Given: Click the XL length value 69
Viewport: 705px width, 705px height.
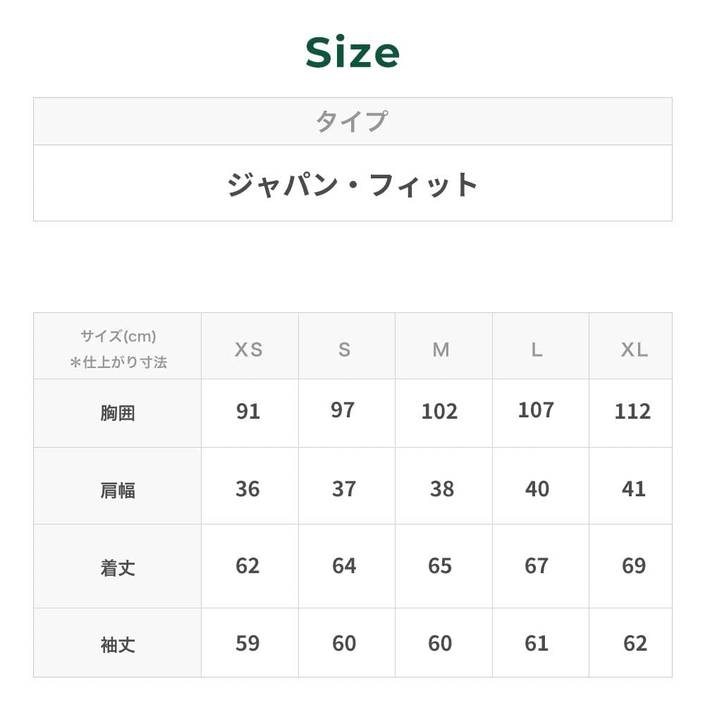Looking at the screenshot, I should [x=634, y=566].
